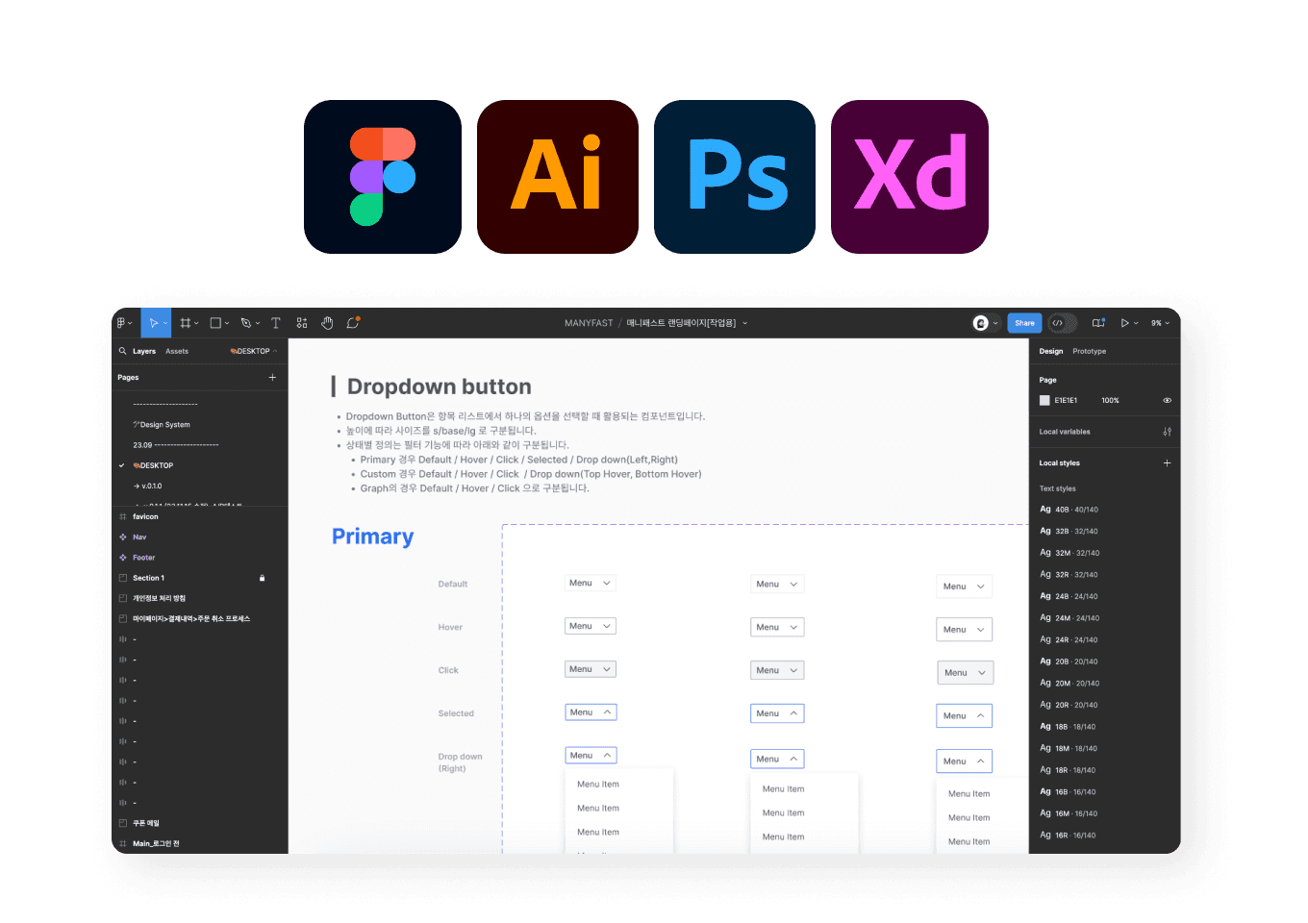Click the 32B text style

tap(1069, 531)
